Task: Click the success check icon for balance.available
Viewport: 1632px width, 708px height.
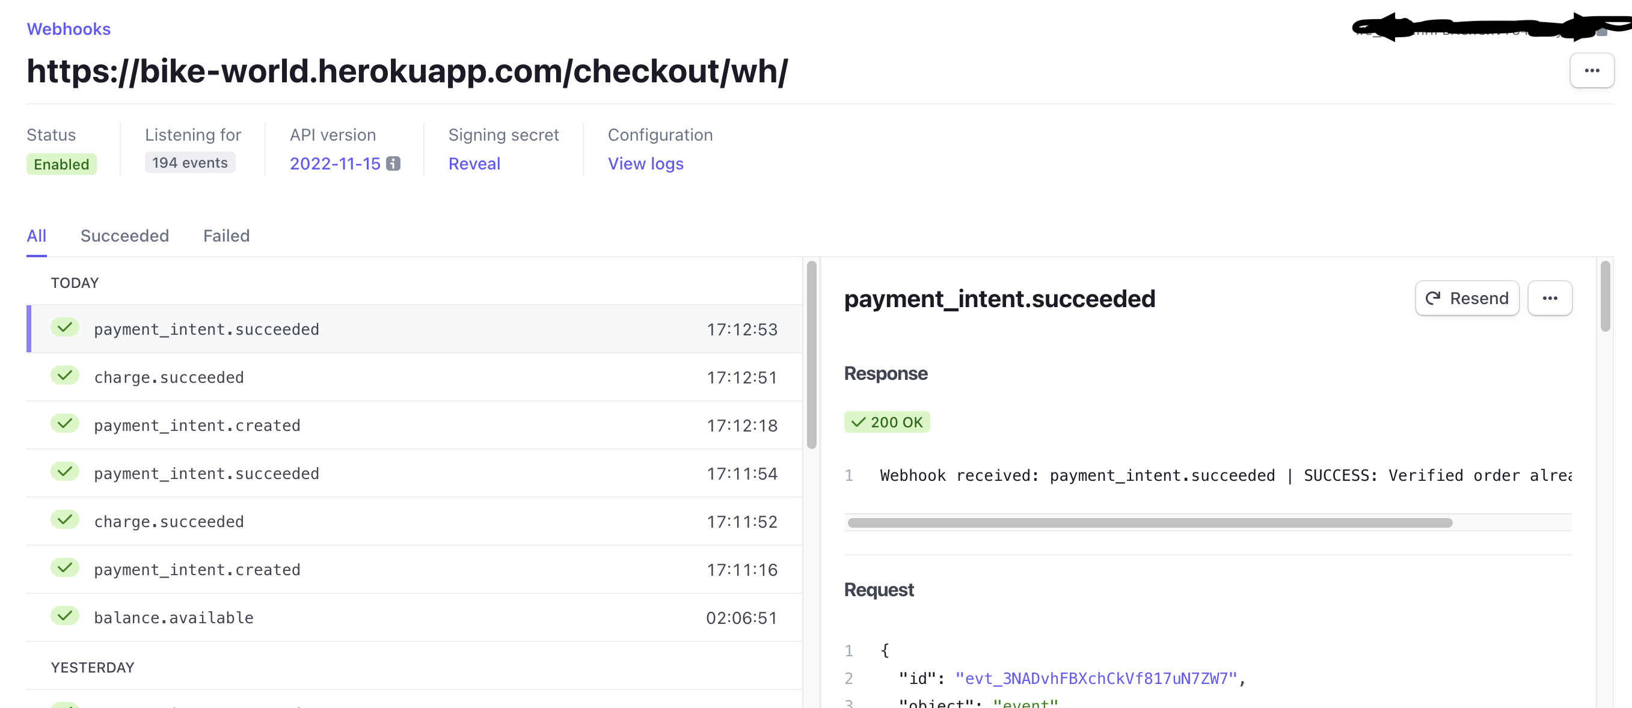Action: point(64,616)
